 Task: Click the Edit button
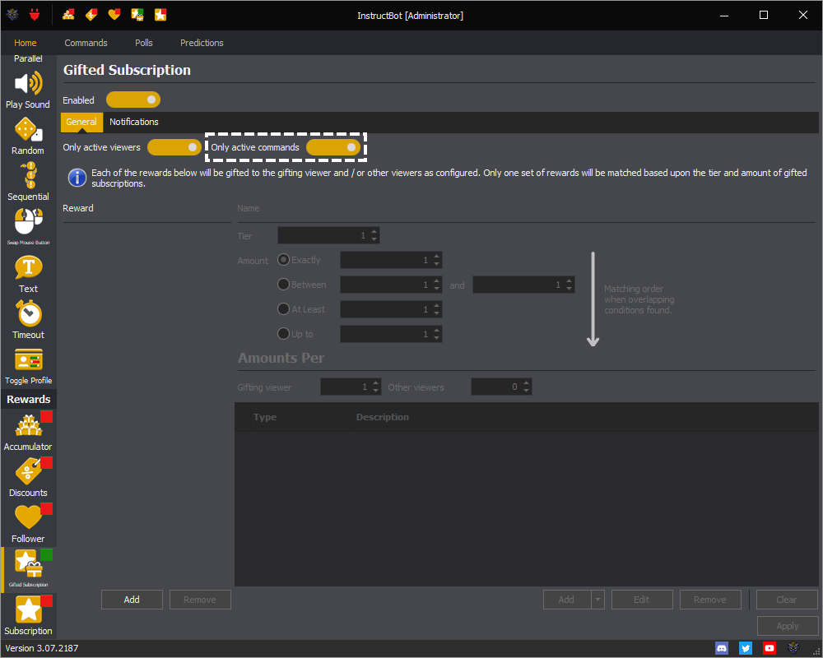(x=642, y=600)
